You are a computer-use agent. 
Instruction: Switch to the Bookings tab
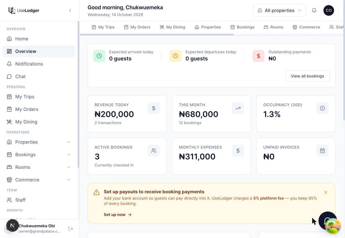(242, 27)
